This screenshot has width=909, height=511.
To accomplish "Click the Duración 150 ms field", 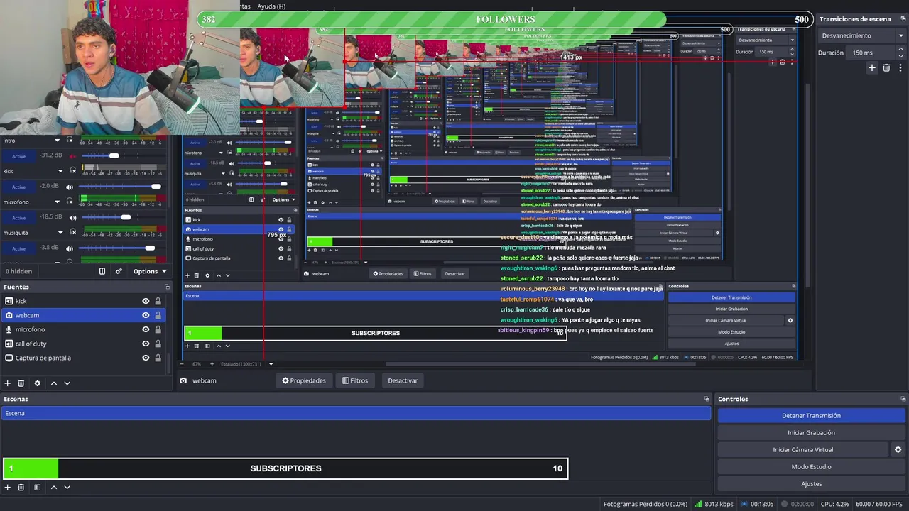I will point(871,53).
